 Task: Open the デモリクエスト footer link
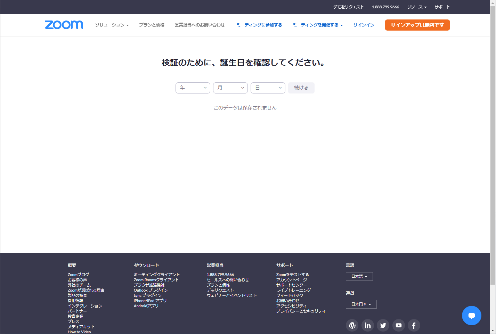click(220, 290)
